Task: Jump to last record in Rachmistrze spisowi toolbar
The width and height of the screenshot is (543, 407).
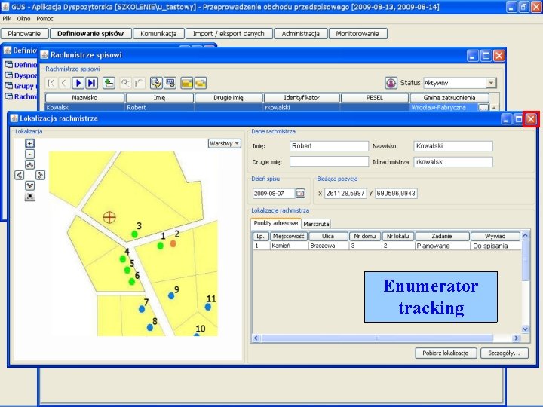Action: click(x=91, y=83)
